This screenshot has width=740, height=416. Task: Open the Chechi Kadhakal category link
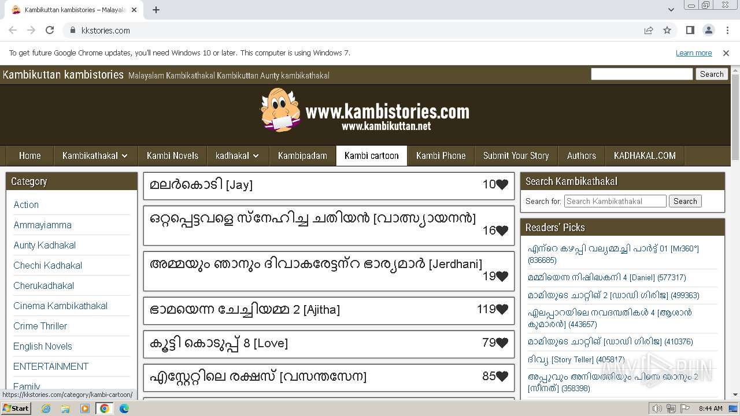tap(47, 265)
